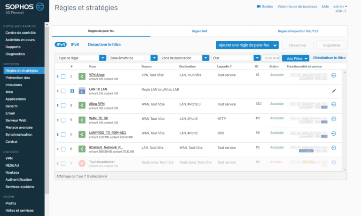The image size is (361, 216).
Task: Tick the checkbox for LANPROD_TO_ROM-AD1 rule
Action: pyautogui.click(x=63, y=135)
